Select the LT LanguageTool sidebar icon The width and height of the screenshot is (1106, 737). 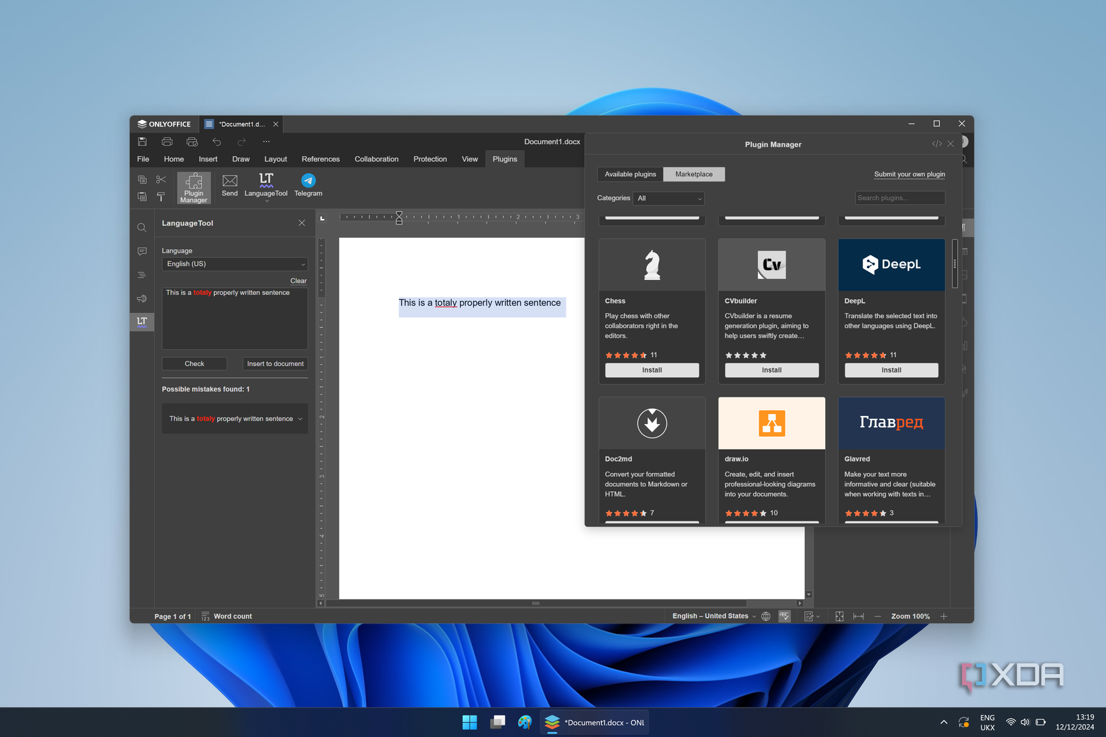click(x=142, y=322)
